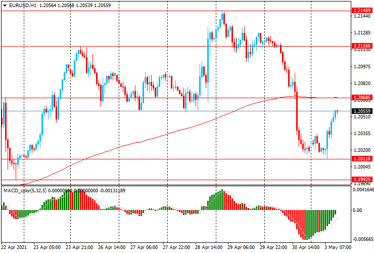Image resolution: width=374 pixels, height=253 pixels.
Task: Click the 1.20510 price scale value
Action: click(x=362, y=116)
